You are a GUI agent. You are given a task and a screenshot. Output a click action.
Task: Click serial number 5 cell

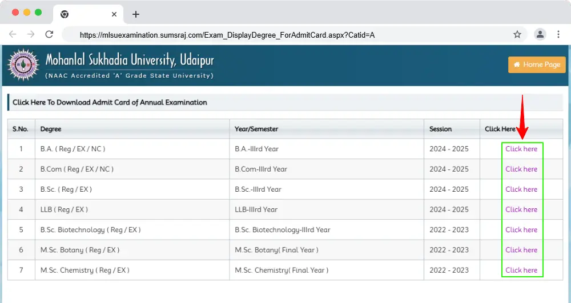21,230
